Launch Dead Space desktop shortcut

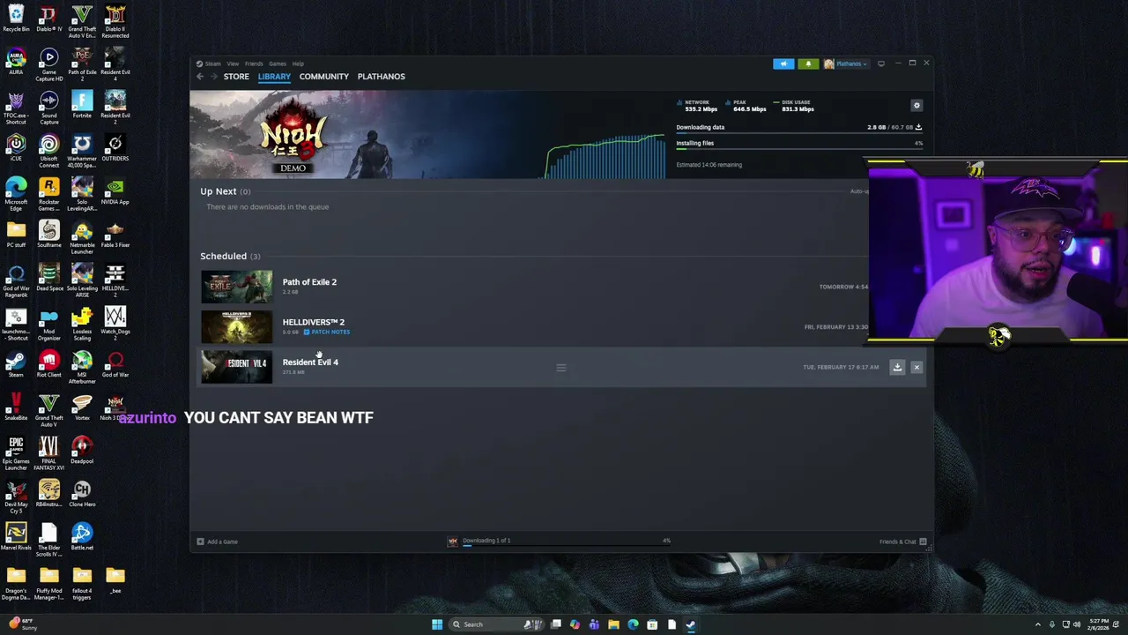(48, 279)
